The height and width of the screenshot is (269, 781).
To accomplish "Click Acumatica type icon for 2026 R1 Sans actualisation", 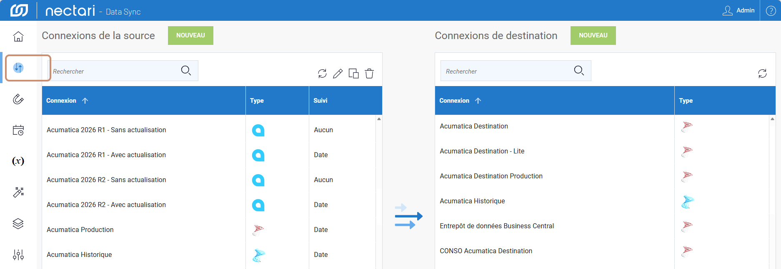I will point(258,131).
